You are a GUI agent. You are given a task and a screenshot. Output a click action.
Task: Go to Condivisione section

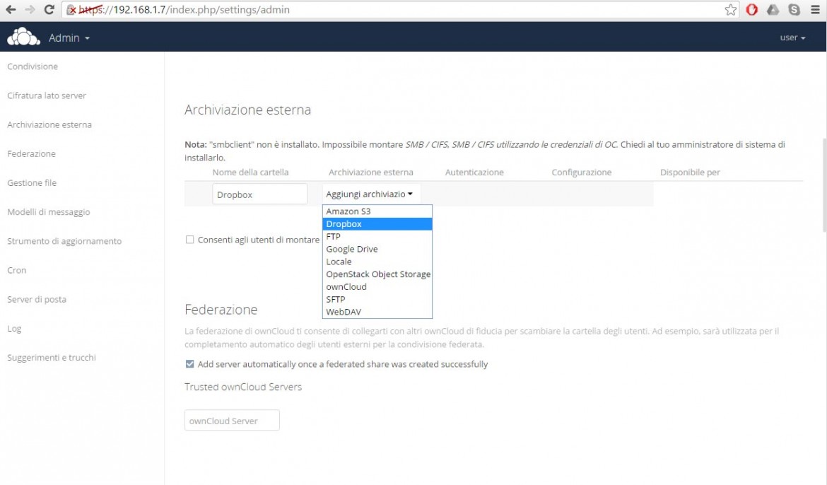pos(33,66)
